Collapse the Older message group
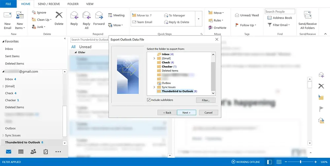 coord(76,52)
